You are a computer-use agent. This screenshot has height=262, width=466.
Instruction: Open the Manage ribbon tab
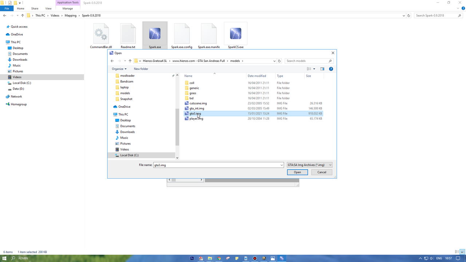tap(68, 8)
